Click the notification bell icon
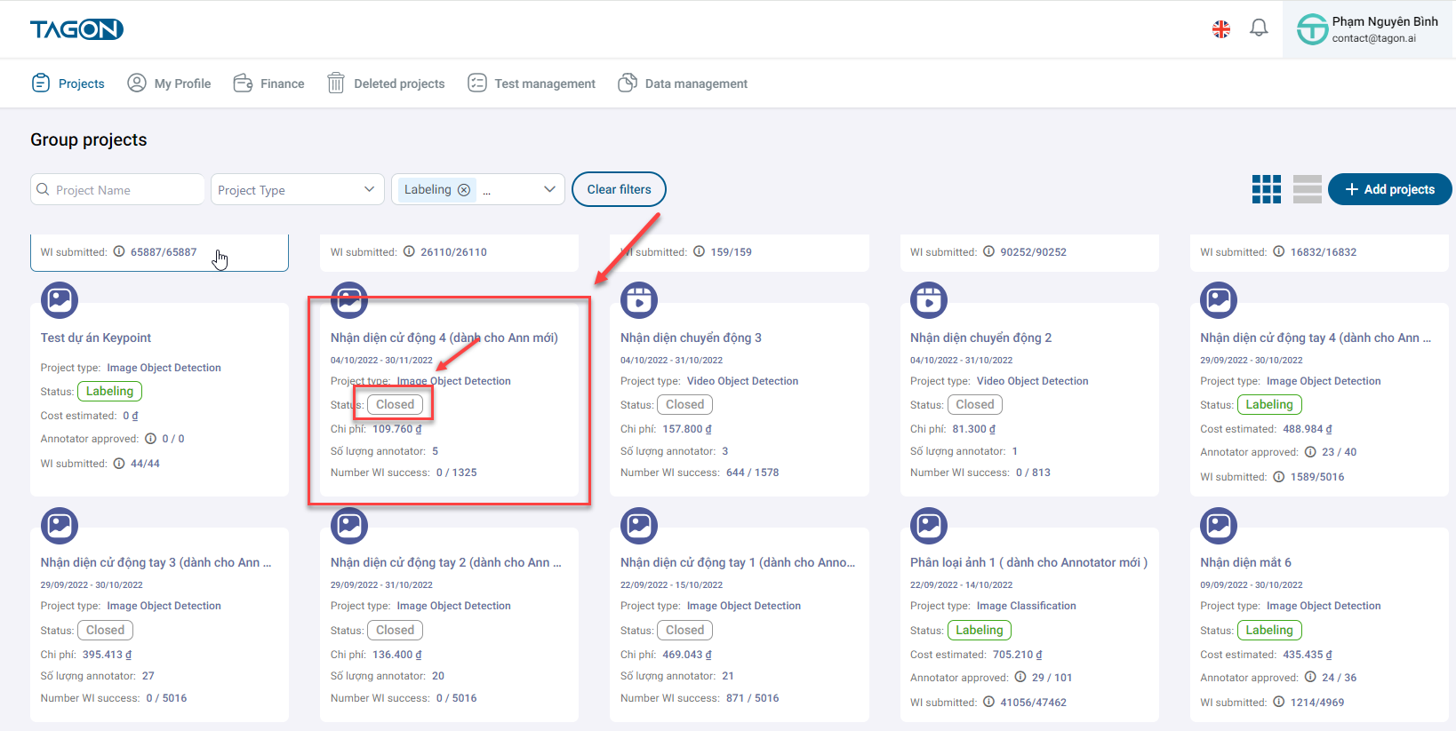Image resolution: width=1456 pixels, height=731 pixels. point(1259,28)
